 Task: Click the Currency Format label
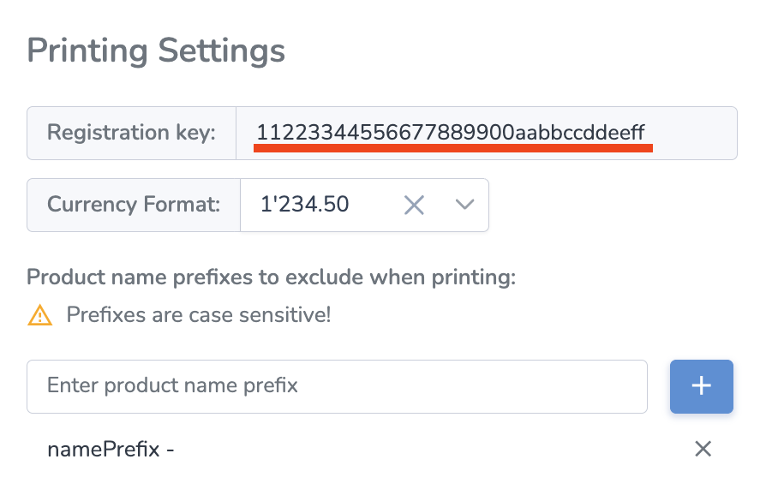click(134, 205)
